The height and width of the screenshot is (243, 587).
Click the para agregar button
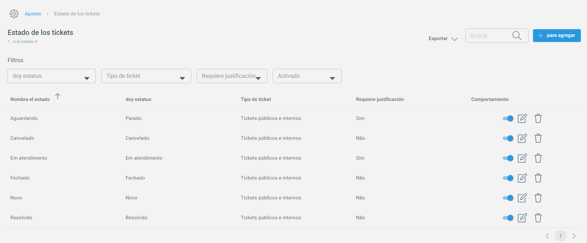[x=557, y=36]
